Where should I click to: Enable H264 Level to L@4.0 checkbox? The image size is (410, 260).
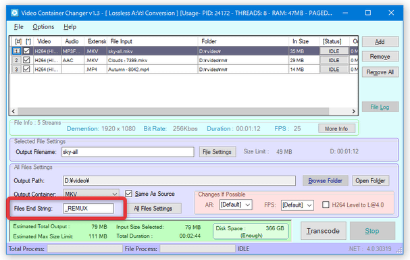tap(326, 205)
